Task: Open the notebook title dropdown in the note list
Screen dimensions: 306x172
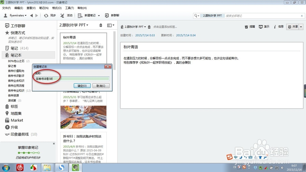Action: click(x=74, y=25)
